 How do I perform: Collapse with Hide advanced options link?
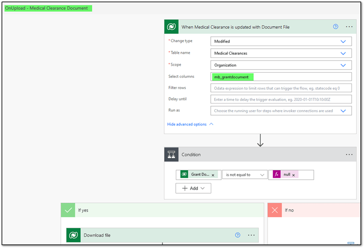click(x=190, y=124)
